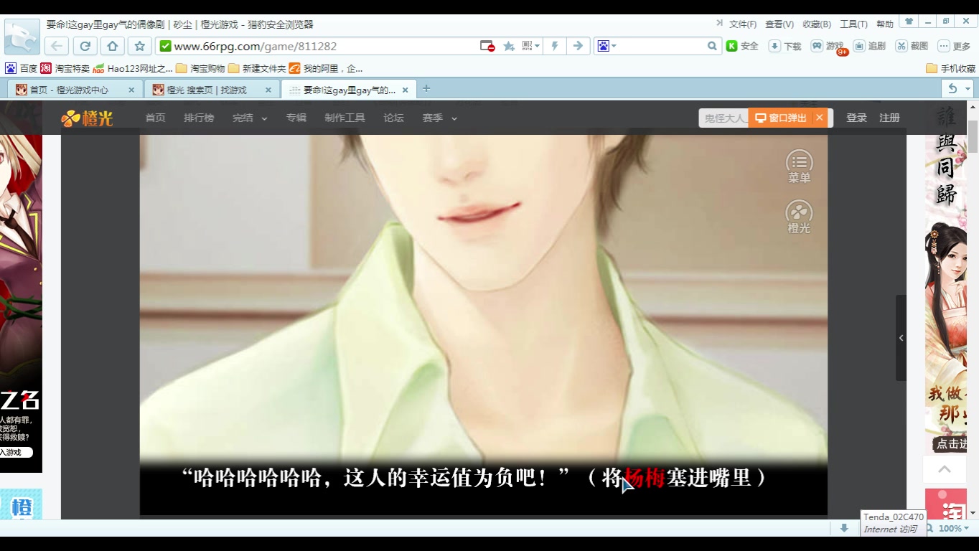Open the 下载 downloads tool
The image size is (979, 551).
[785, 46]
